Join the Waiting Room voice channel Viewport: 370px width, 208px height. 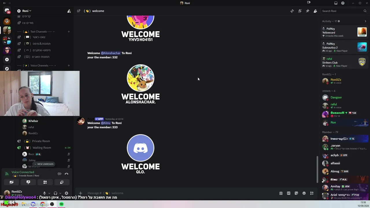coord(43,148)
